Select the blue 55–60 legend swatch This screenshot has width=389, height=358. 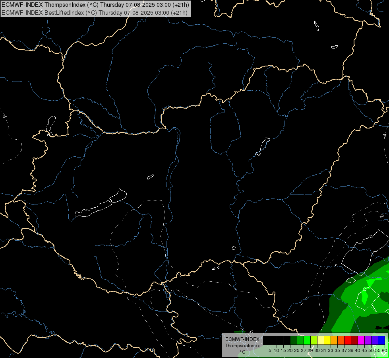pyautogui.click(x=381, y=340)
